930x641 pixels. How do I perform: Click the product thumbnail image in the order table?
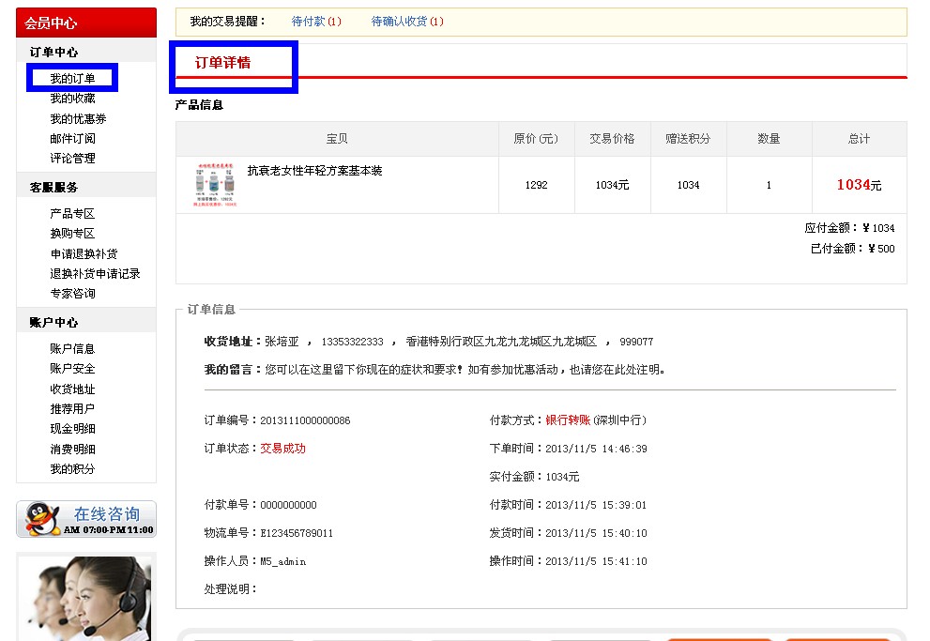216,185
